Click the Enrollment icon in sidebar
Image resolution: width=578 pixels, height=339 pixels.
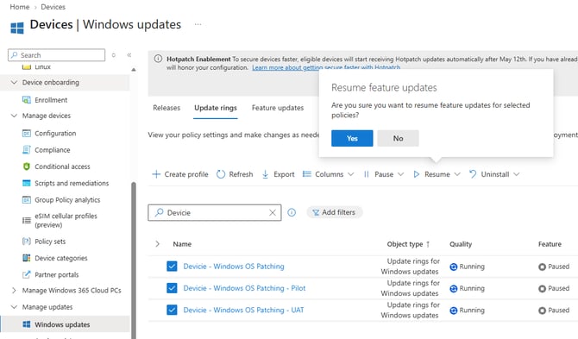(x=27, y=100)
